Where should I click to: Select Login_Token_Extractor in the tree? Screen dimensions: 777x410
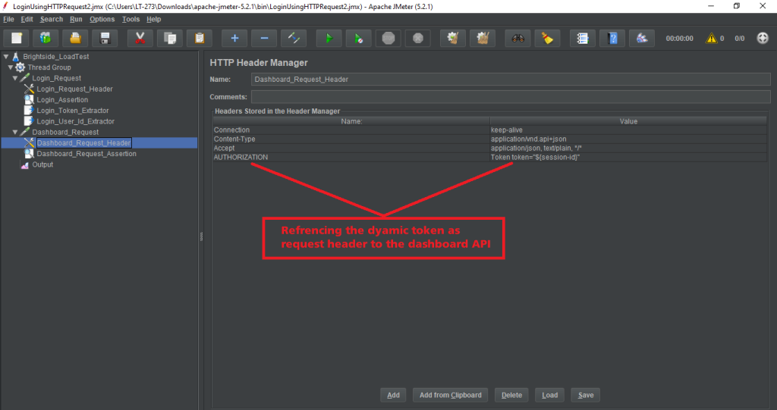pos(72,111)
